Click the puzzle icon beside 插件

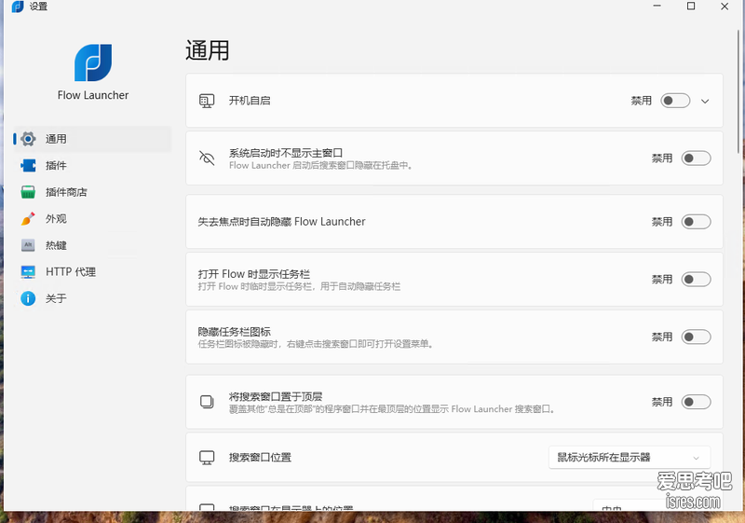[x=28, y=165]
